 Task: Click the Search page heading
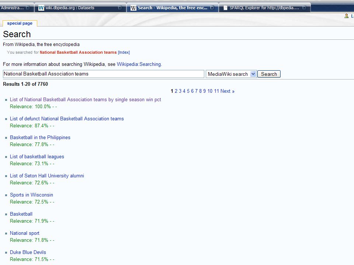click(17, 34)
